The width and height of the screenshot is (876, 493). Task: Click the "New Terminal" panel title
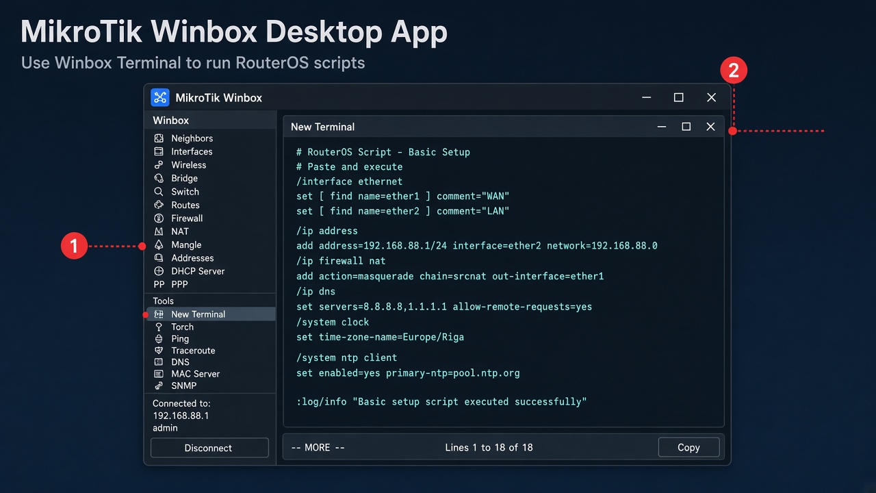tap(322, 127)
